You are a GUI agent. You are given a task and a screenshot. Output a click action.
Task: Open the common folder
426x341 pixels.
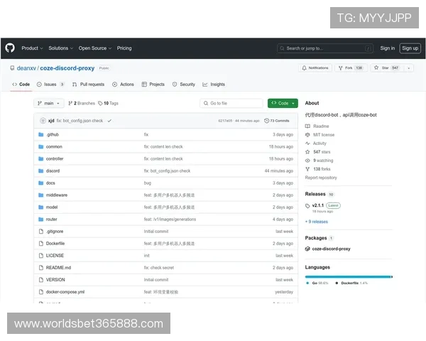(x=54, y=146)
